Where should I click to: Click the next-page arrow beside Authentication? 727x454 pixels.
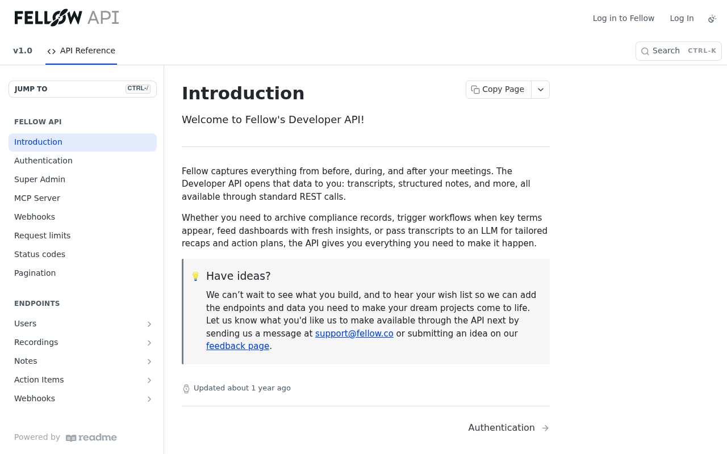coord(545,428)
